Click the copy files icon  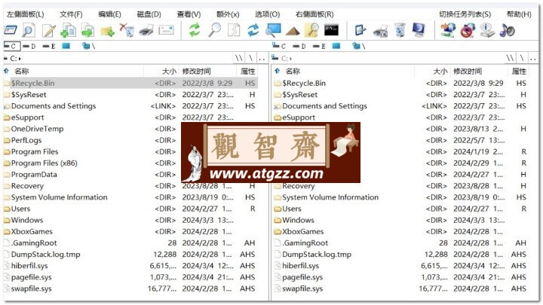[x=68, y=30]
